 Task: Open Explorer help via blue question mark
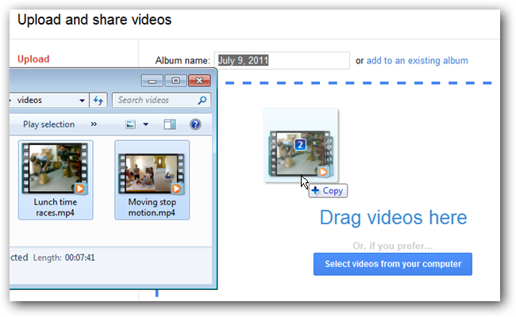click(x=195, y=124)
